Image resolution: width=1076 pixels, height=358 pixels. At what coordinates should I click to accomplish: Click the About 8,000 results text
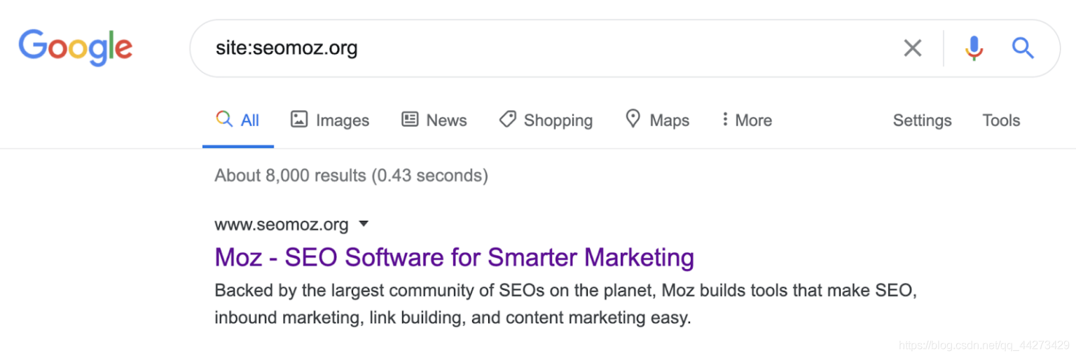click(x=351, y=175)
